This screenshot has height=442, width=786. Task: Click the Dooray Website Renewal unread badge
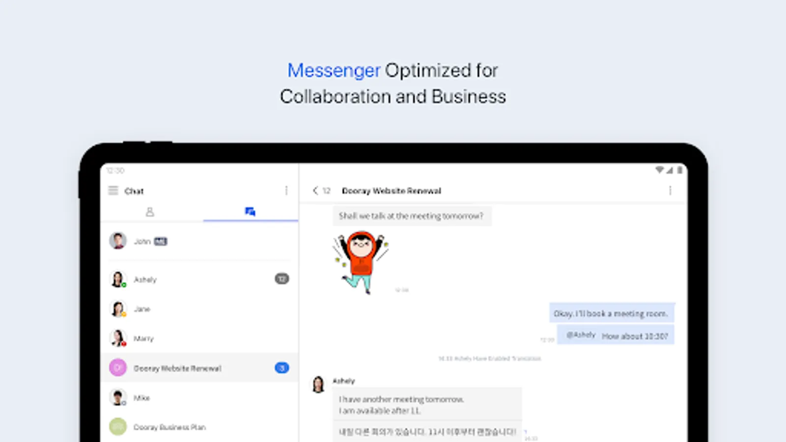pyautogui.click(x=282, y=368)
